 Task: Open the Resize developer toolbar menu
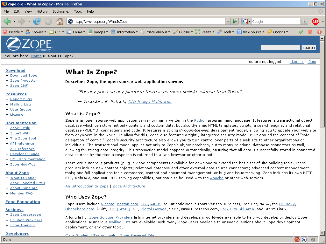click(x=205, y=32)
